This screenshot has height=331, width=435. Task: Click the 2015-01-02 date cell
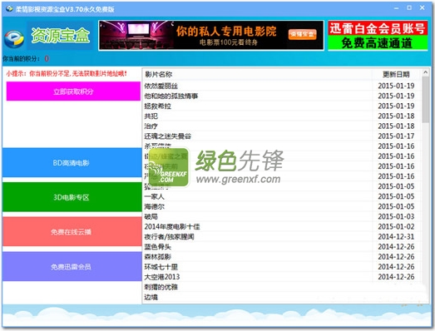(x=396, y=226)
